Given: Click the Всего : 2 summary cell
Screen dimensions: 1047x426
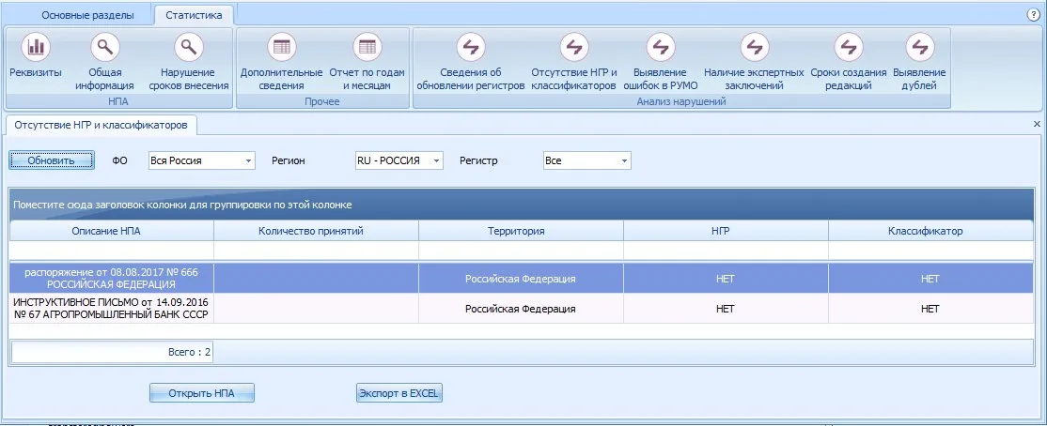Looking at the screenshot, I should click(x=112, y=351).
